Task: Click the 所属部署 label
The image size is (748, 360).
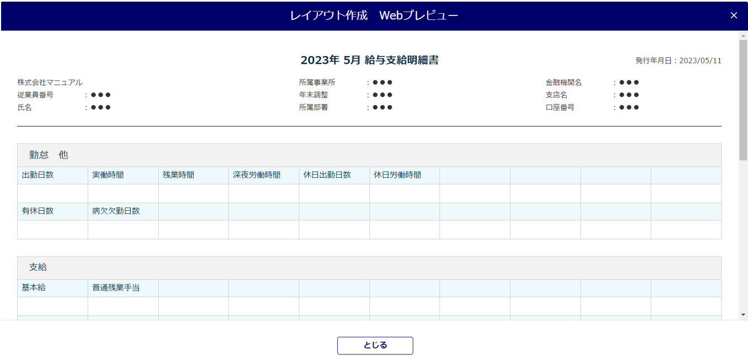Action: (x=314, y=107)
